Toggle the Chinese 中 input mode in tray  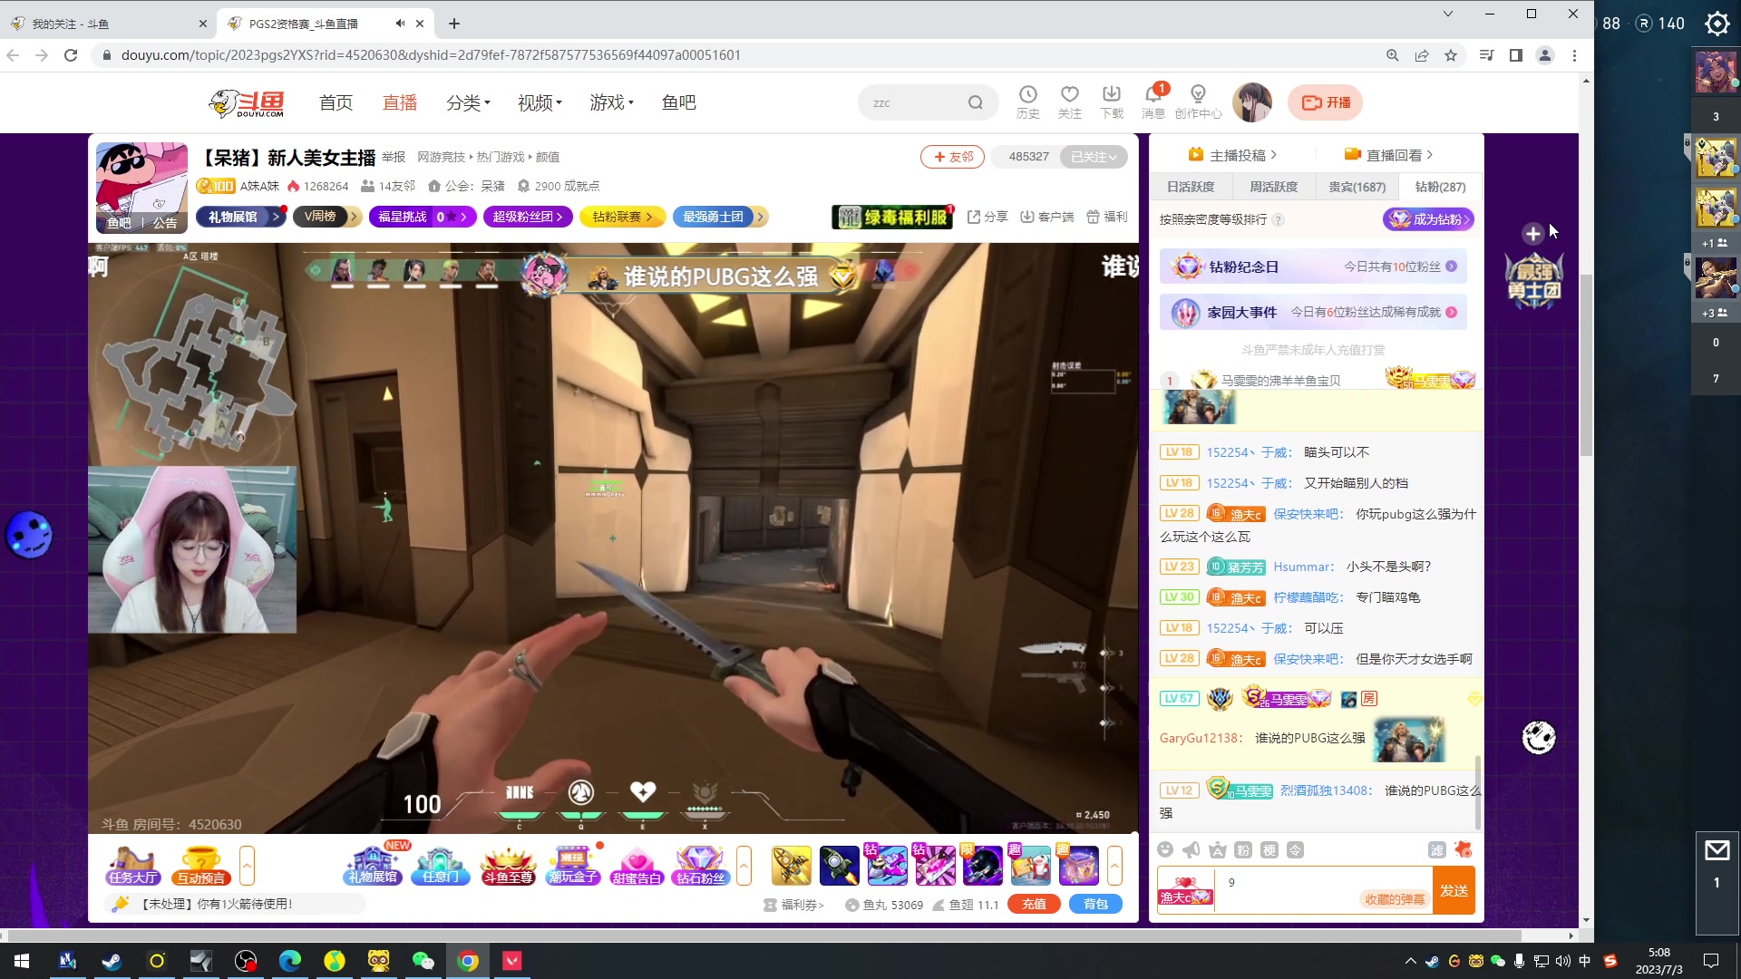pos(1584,961)
